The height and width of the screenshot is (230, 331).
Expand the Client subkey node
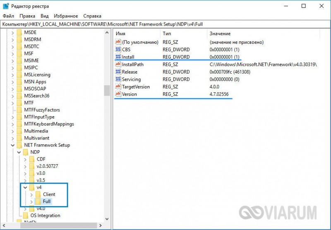[31, 194]
